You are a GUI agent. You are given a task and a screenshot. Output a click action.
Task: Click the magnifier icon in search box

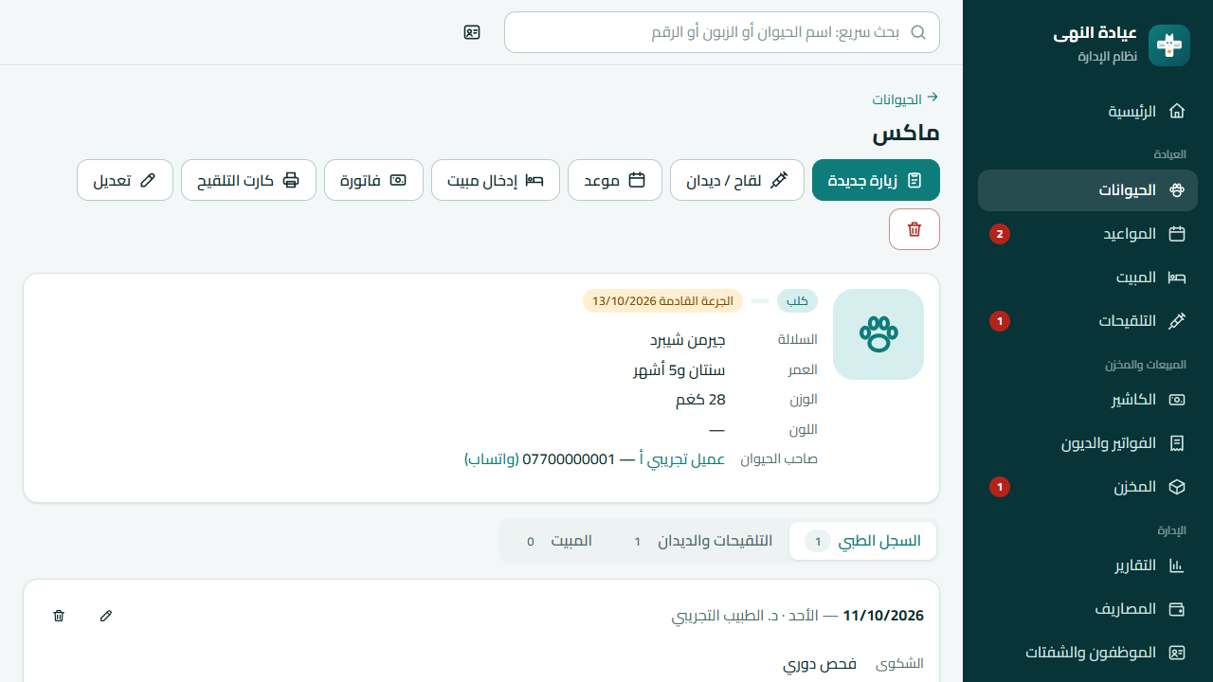pos(917,32)
